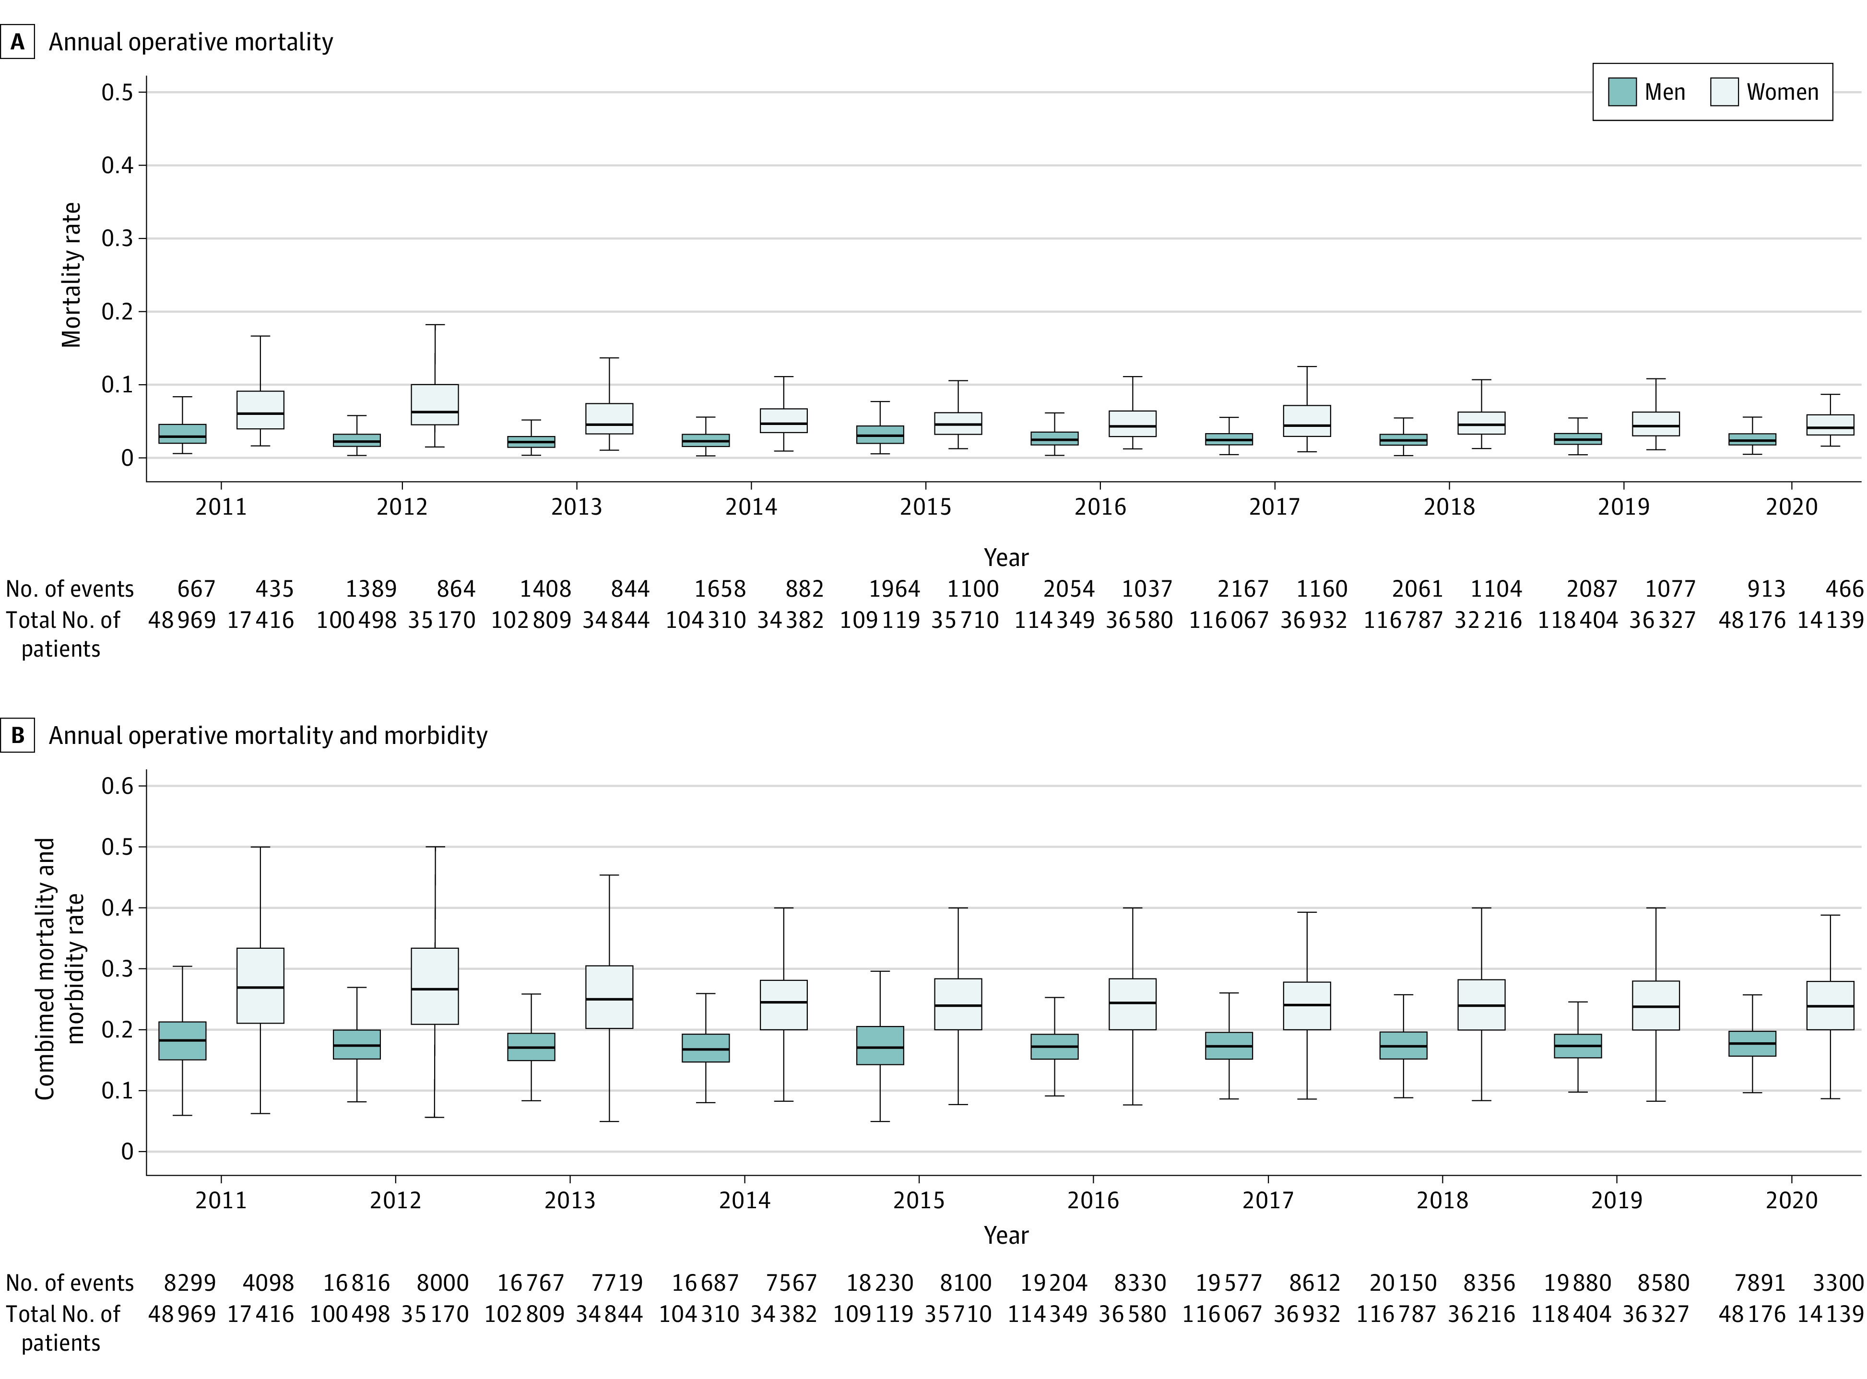Click event count 2054 in panel A
The height and width of the screenshot is (1379, 1867).
1069,589
